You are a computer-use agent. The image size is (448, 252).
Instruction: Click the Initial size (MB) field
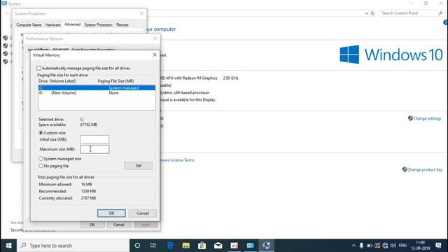click(x=94, y=139)
